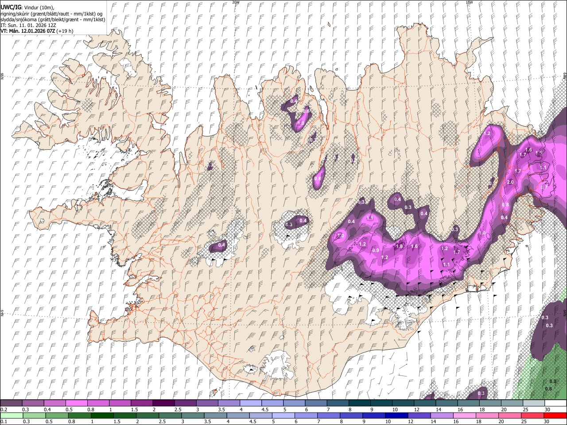This screenshot has height=425, width=567.
Task: Select the lower legend swatch starting at 4.5
Action: [x=260, y=415]
